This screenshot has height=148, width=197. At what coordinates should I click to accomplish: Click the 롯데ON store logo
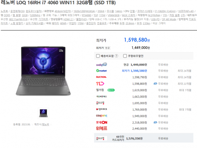click(x=101, y=122)
